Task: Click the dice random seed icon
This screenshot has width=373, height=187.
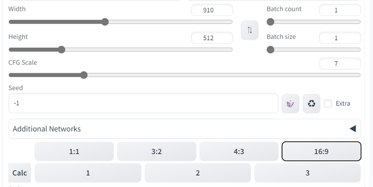Action: [290, 103]
